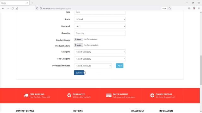Click 'Free On Oder Over $99' text

point(40,97)
